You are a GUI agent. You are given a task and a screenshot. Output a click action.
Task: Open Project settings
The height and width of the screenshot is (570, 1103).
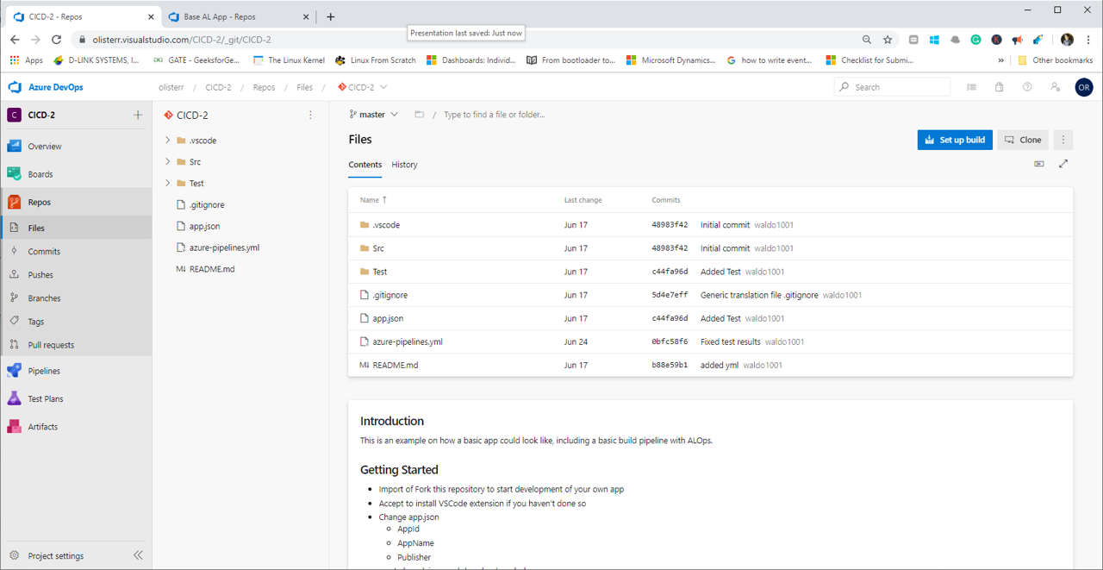tap(55, 556)
